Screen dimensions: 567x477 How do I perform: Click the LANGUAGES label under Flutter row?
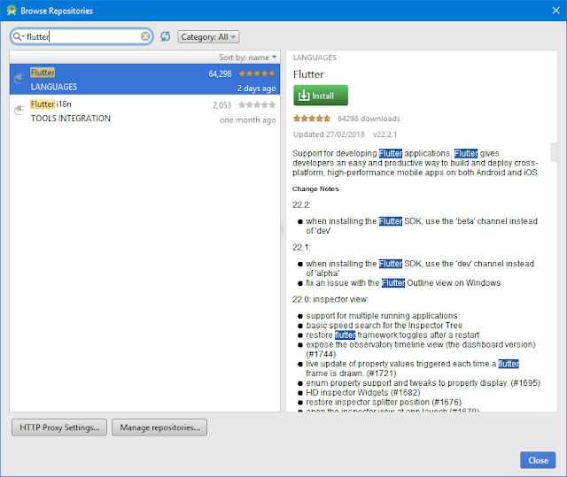pos(54,87)
